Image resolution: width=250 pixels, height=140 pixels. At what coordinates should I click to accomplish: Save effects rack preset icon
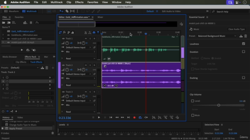click(x=42, y=68)
